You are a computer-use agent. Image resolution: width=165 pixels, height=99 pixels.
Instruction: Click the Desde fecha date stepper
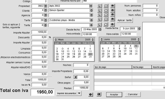[x=100, y=29]
